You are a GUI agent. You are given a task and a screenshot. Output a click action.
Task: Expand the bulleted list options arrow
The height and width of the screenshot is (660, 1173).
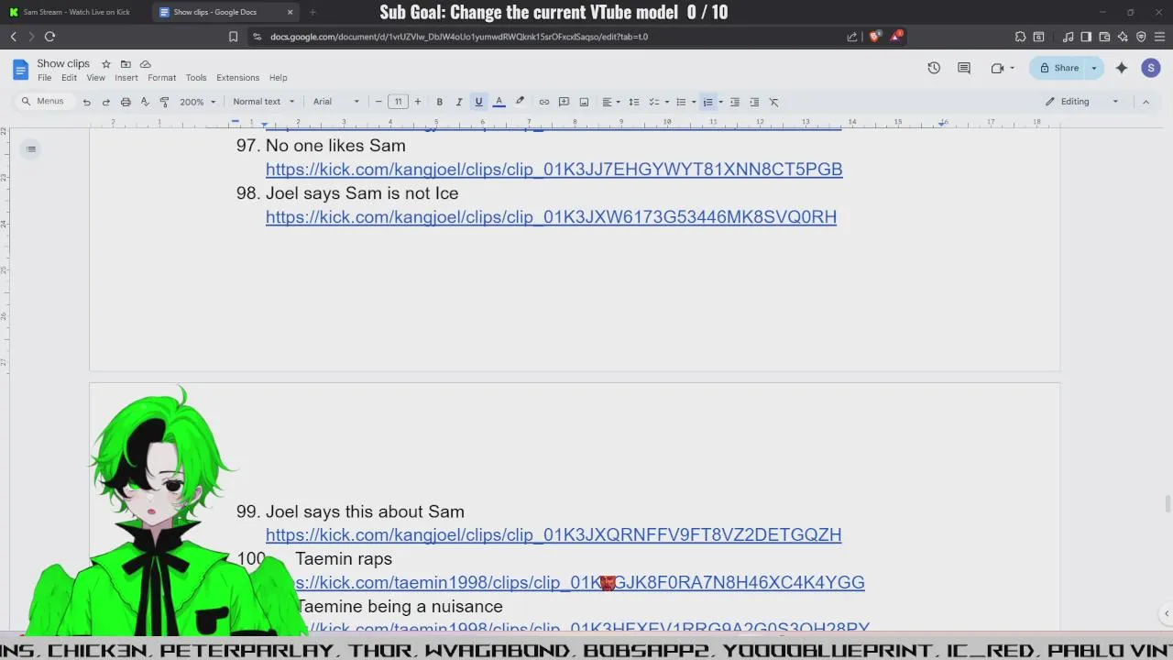coord(694,102)
